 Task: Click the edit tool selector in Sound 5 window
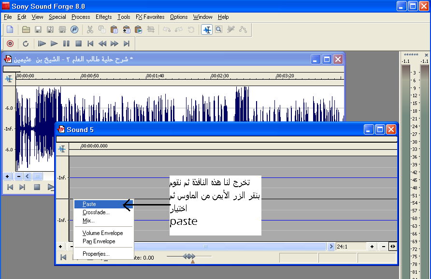click(62, 149)
